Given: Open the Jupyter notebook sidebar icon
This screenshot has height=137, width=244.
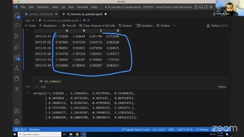Looking at the screenshot, I should (17, 78).
